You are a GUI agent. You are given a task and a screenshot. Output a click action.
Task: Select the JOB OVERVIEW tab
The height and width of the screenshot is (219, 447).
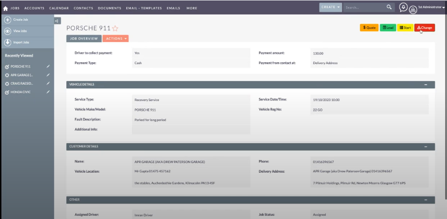coord(84,38)
